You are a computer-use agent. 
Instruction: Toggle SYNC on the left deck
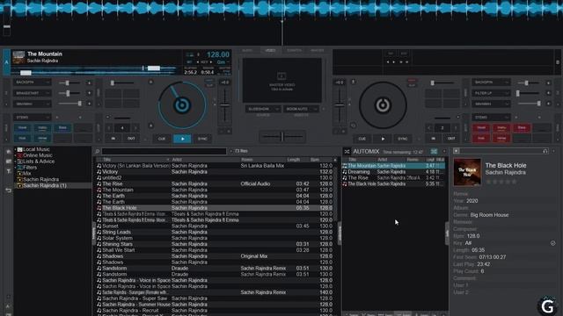coord(202,139)
